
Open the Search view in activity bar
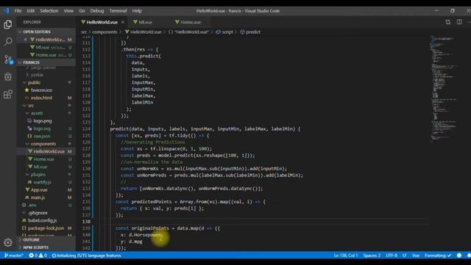8,41
